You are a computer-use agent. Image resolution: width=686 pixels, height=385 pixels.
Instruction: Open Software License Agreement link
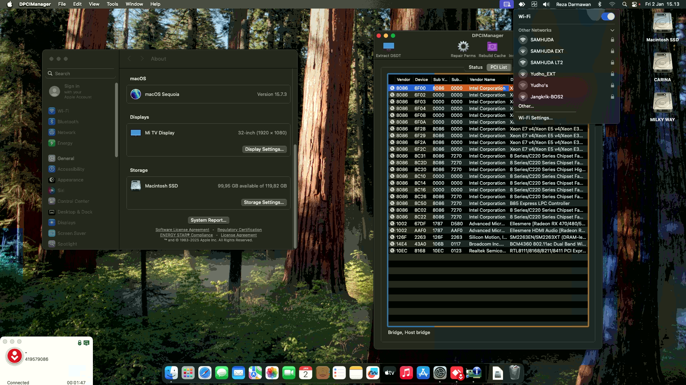click(x=182, y=230)
